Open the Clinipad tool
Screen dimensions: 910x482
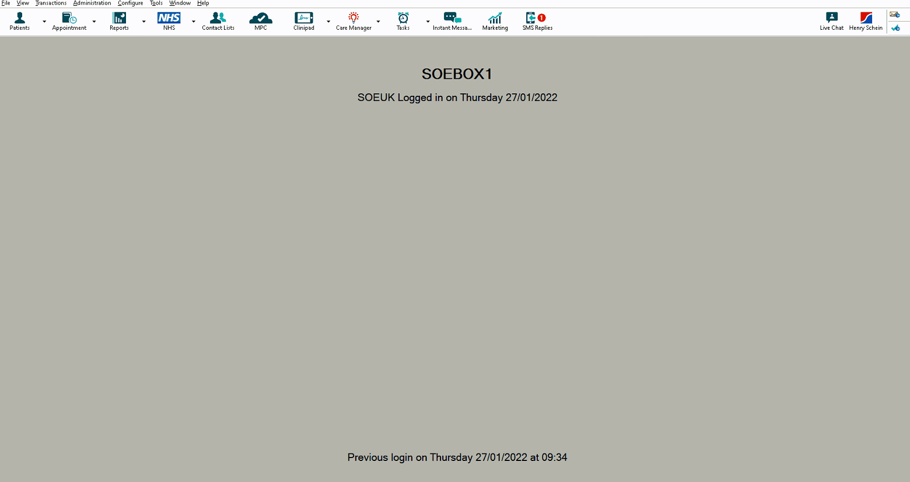tap(303, 19)
